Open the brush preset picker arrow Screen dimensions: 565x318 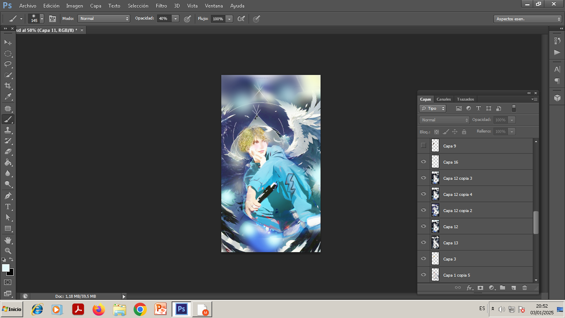point(42,19)
